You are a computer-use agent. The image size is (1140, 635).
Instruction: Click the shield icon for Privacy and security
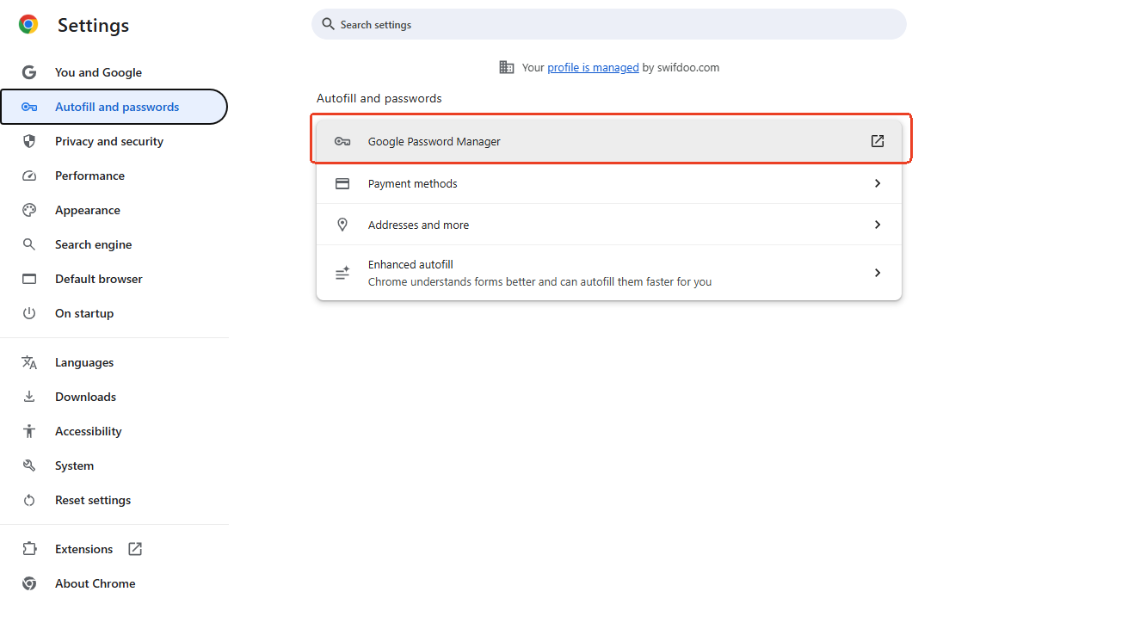[29, 141]
